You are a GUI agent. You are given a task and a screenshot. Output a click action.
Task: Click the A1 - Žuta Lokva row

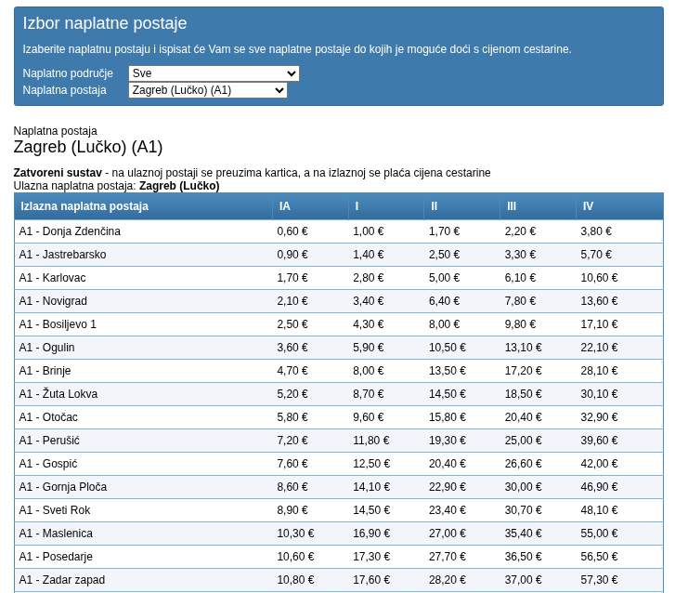(58, 394)
